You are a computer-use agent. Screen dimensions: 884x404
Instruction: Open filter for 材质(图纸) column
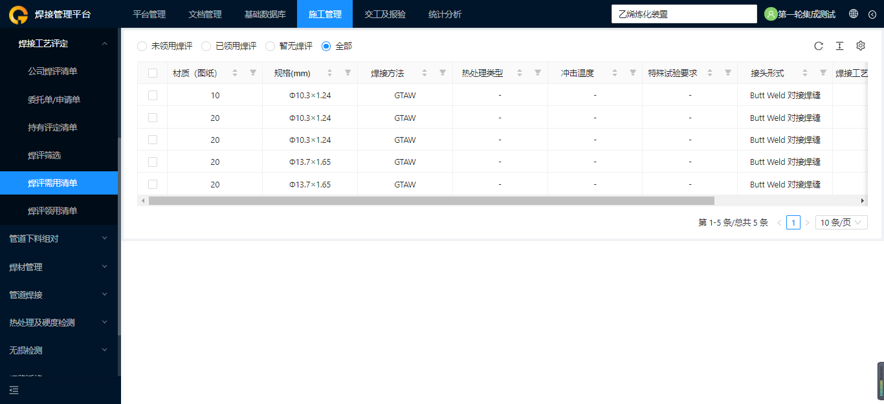(253, 73)
